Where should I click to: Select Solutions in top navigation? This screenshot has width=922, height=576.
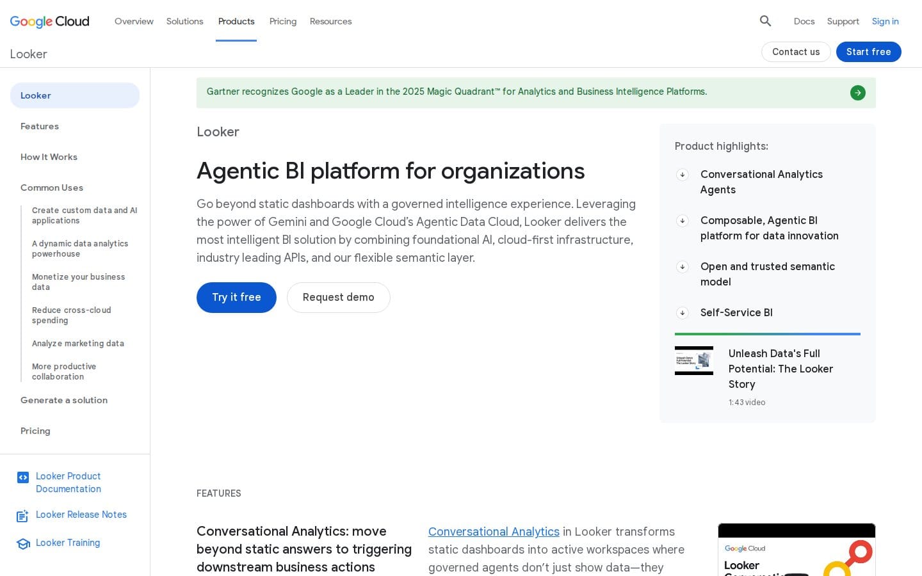click(x=184, y=21)
